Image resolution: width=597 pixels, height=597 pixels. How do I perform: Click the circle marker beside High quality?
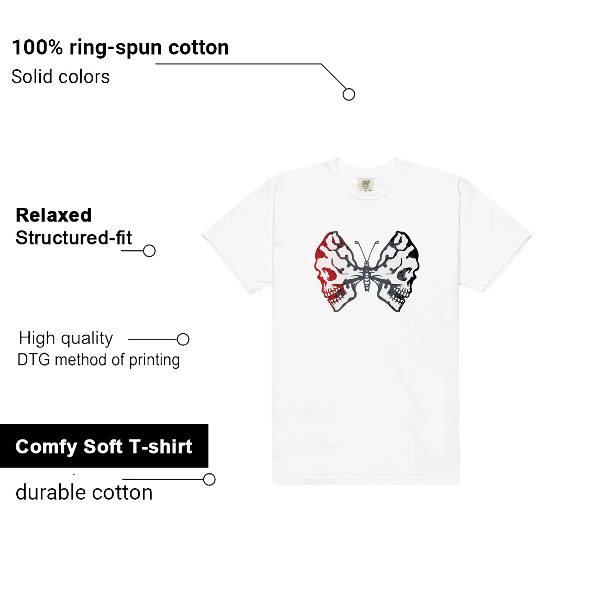point(183,339)
